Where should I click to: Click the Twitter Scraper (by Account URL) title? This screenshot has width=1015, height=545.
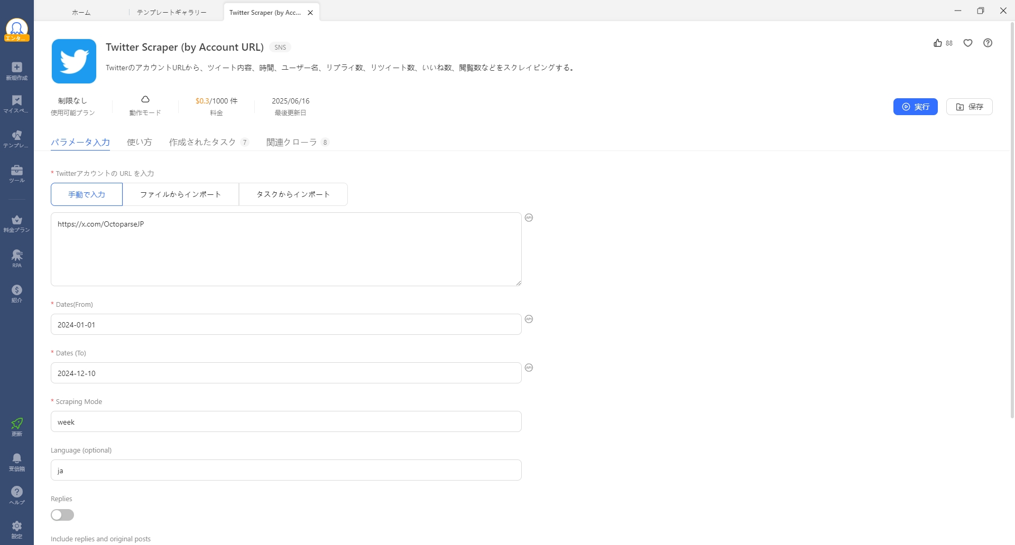184,47
